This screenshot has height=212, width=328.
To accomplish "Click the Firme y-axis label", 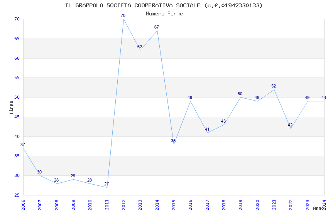I will [x=11, y=108].
